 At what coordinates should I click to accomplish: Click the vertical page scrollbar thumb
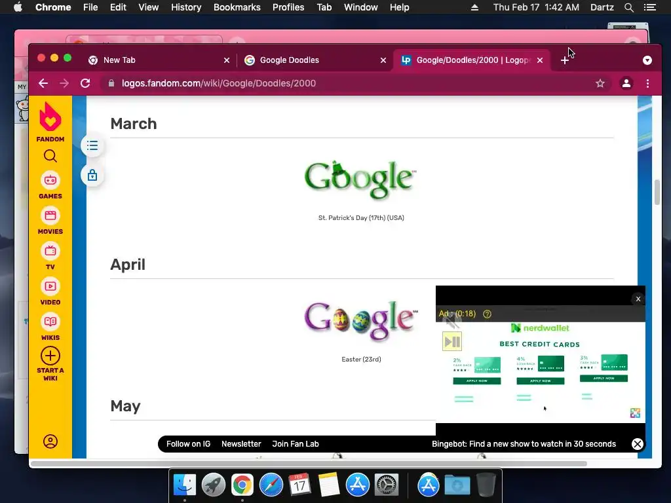pos(657,193)
